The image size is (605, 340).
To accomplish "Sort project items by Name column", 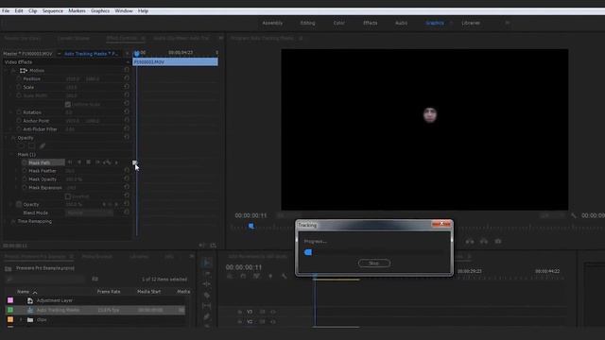I will tap(23, 292).
